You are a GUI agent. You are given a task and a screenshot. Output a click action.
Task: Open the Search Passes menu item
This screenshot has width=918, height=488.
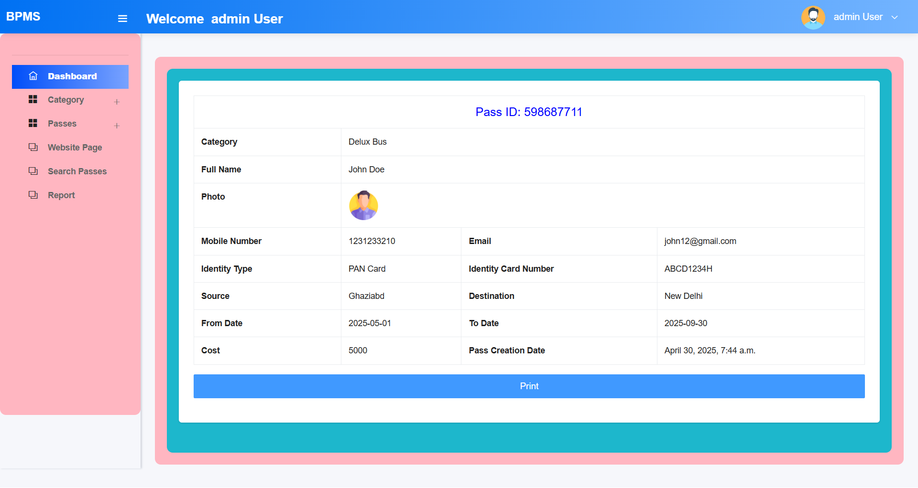point(70,171)
